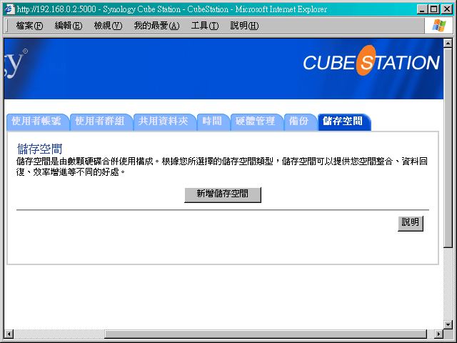Click the vertical scrollbar down arrow

[x=448, y=324]
